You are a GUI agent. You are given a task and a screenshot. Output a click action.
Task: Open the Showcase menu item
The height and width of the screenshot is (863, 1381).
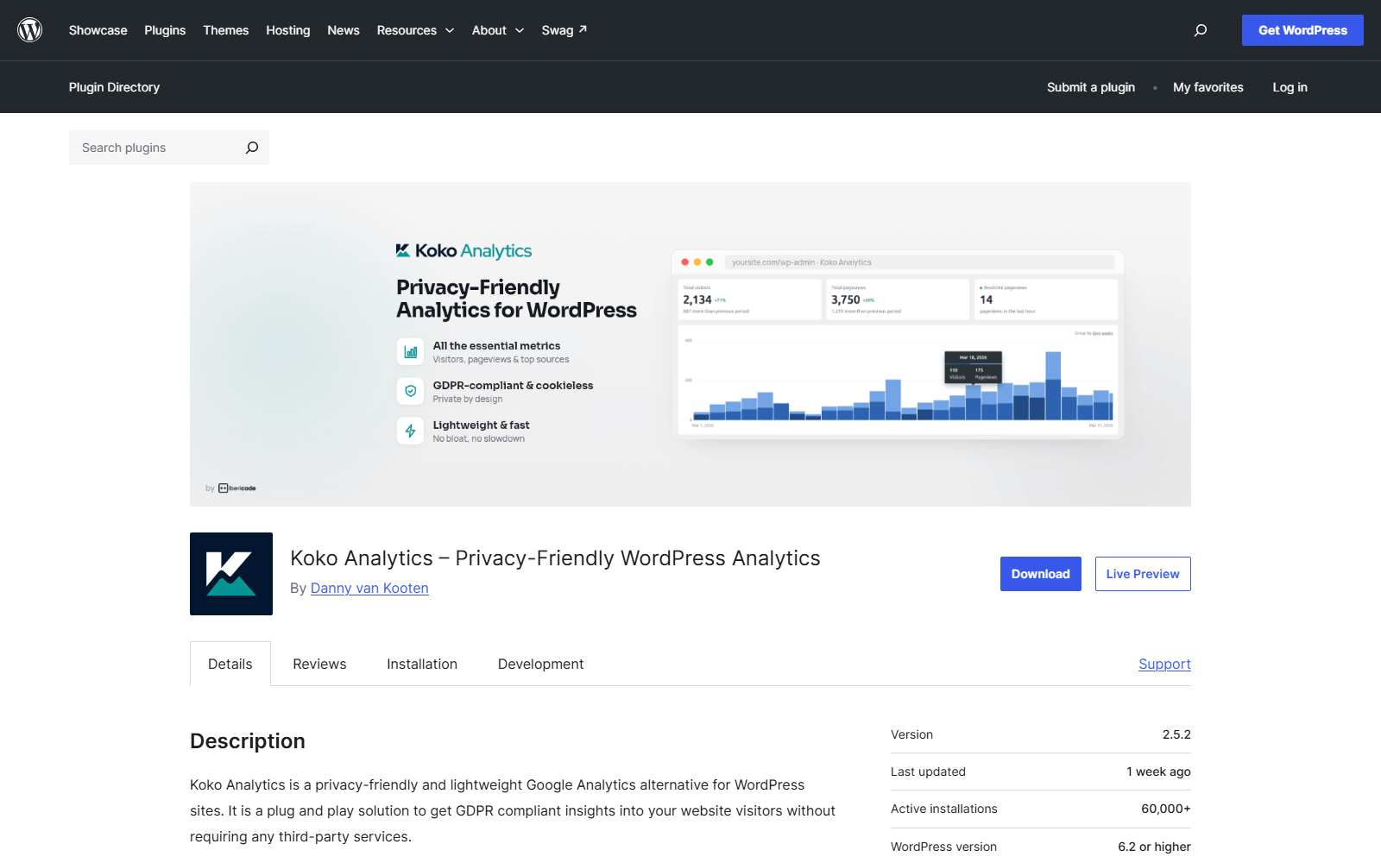coord(98,30)
